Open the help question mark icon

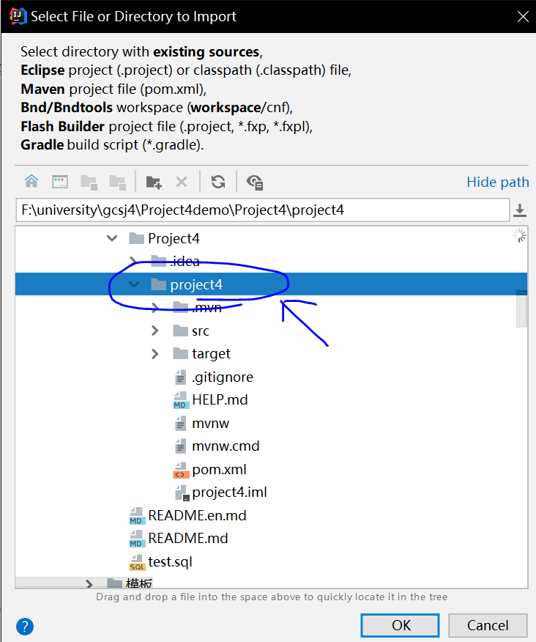25,626
